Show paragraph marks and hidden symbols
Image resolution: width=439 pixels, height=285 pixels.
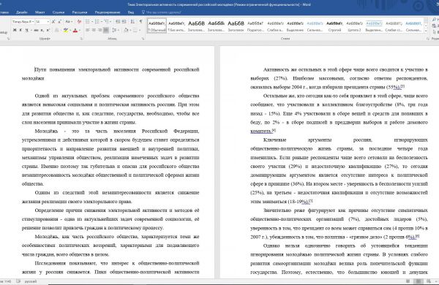[x=140, y=21]
